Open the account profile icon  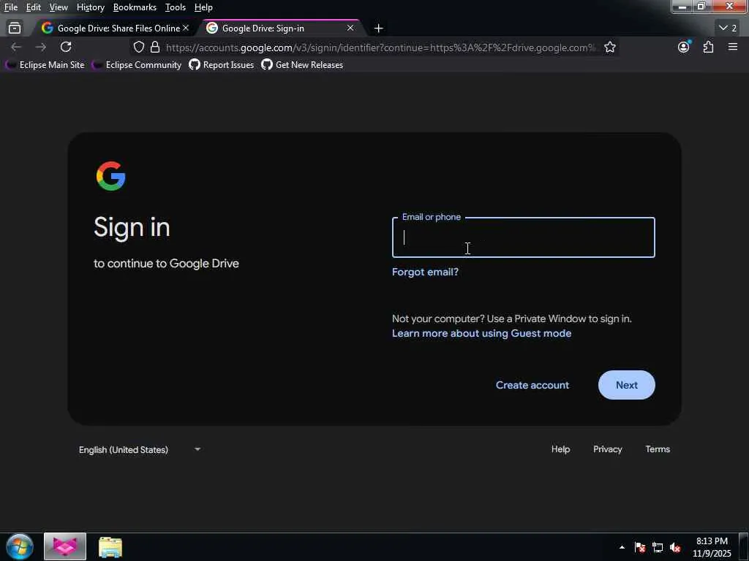(684, 47)
